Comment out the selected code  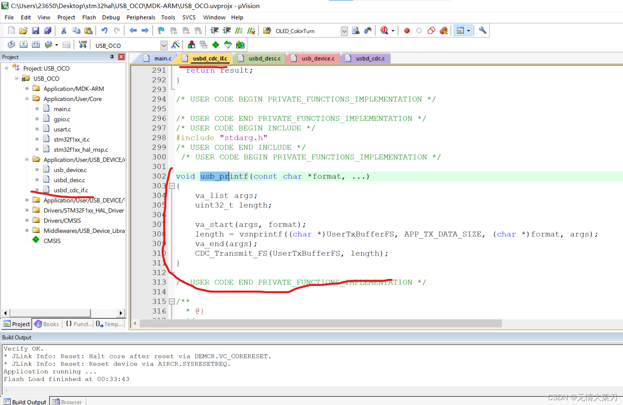pos(239,30)
